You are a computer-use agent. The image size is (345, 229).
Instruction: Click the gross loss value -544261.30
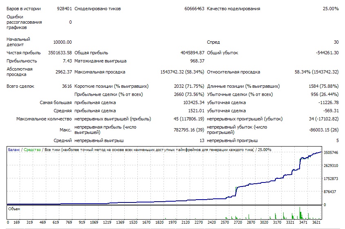coord(327,53)
